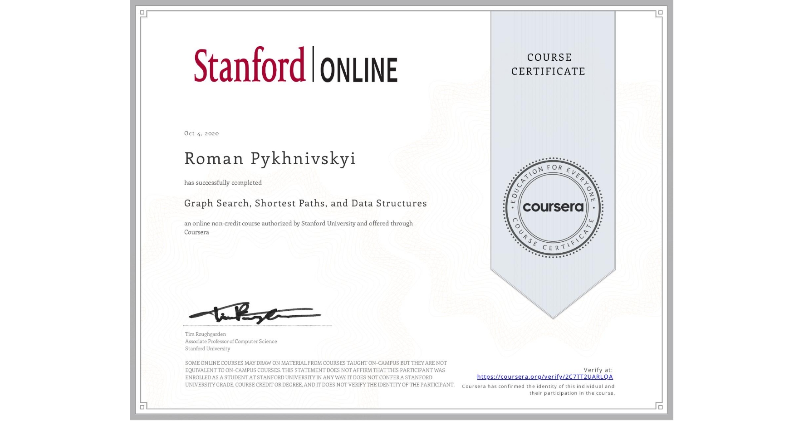Select the 'Stanford University' credential line
804x421 pixels.
[207, 348]
